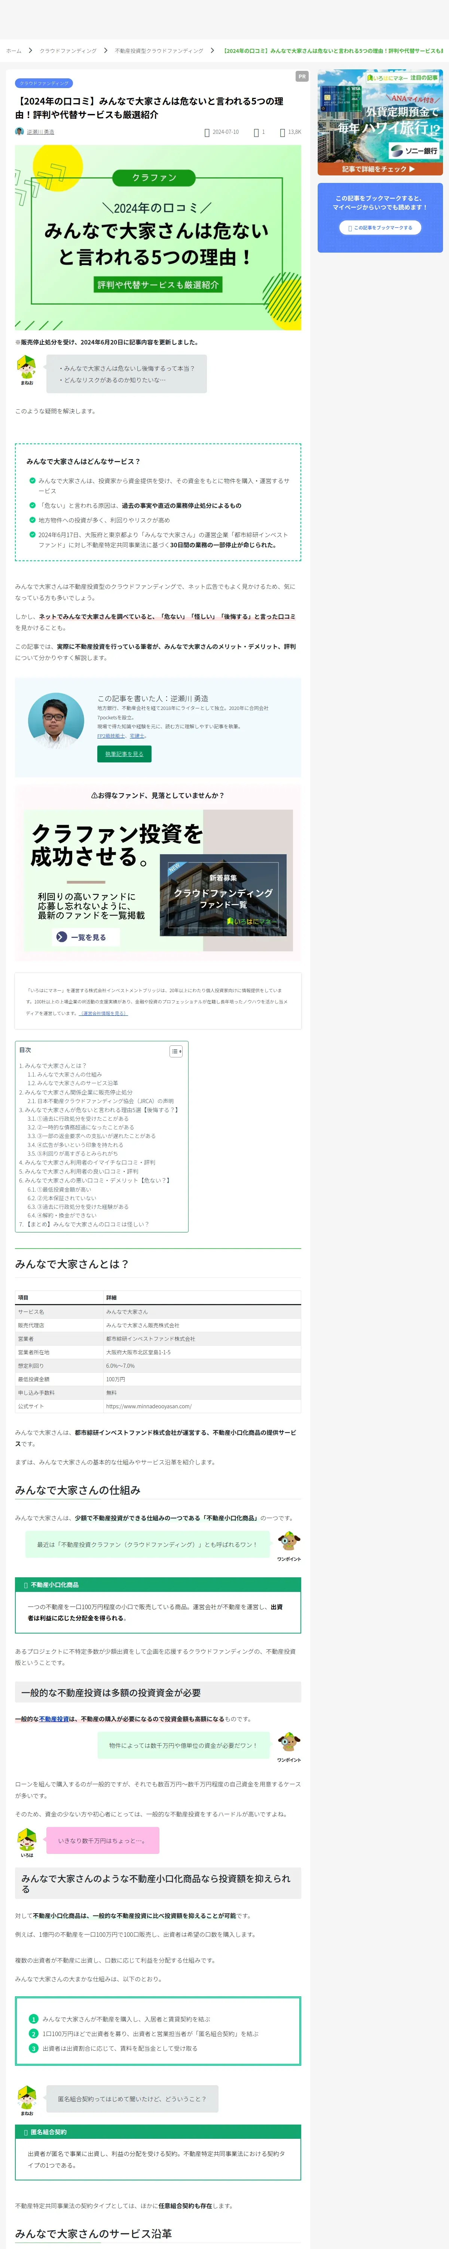Viewport: 449px width, 2249px height.
Task: Jump to 6.1 最低投資金額が高い in contents
Action: click(59, 1189)
